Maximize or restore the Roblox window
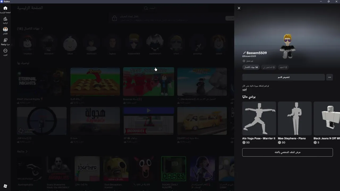Viewport: 340px width, 191px height. [329, 1]
